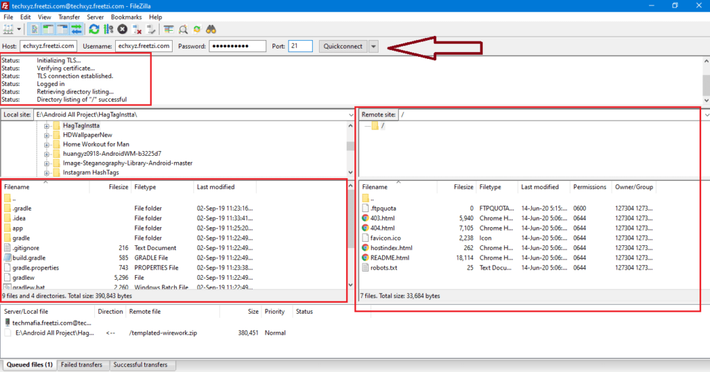710x372 pixels.
Task: Expand the Home Workout for Man folder
Action: pos(46,145)
